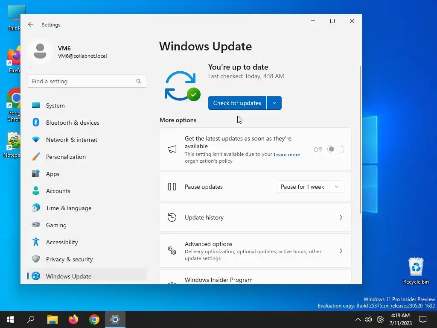Click the volume speaker icon in tray
This screenshot has width=437, height=328.
[368, 319]
